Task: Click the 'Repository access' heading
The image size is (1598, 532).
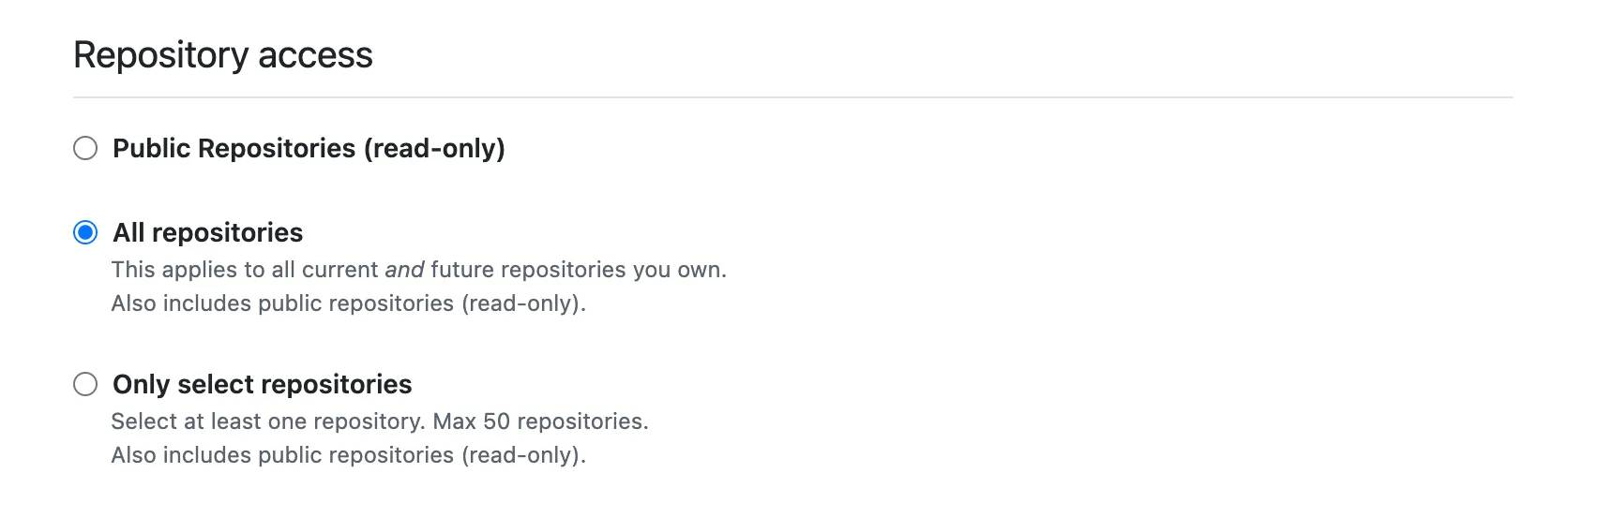Action: (222, 55)
